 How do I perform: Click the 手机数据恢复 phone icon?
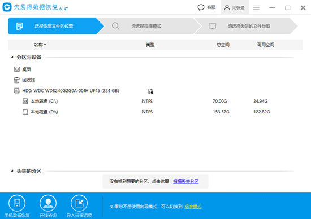[17, 203]
